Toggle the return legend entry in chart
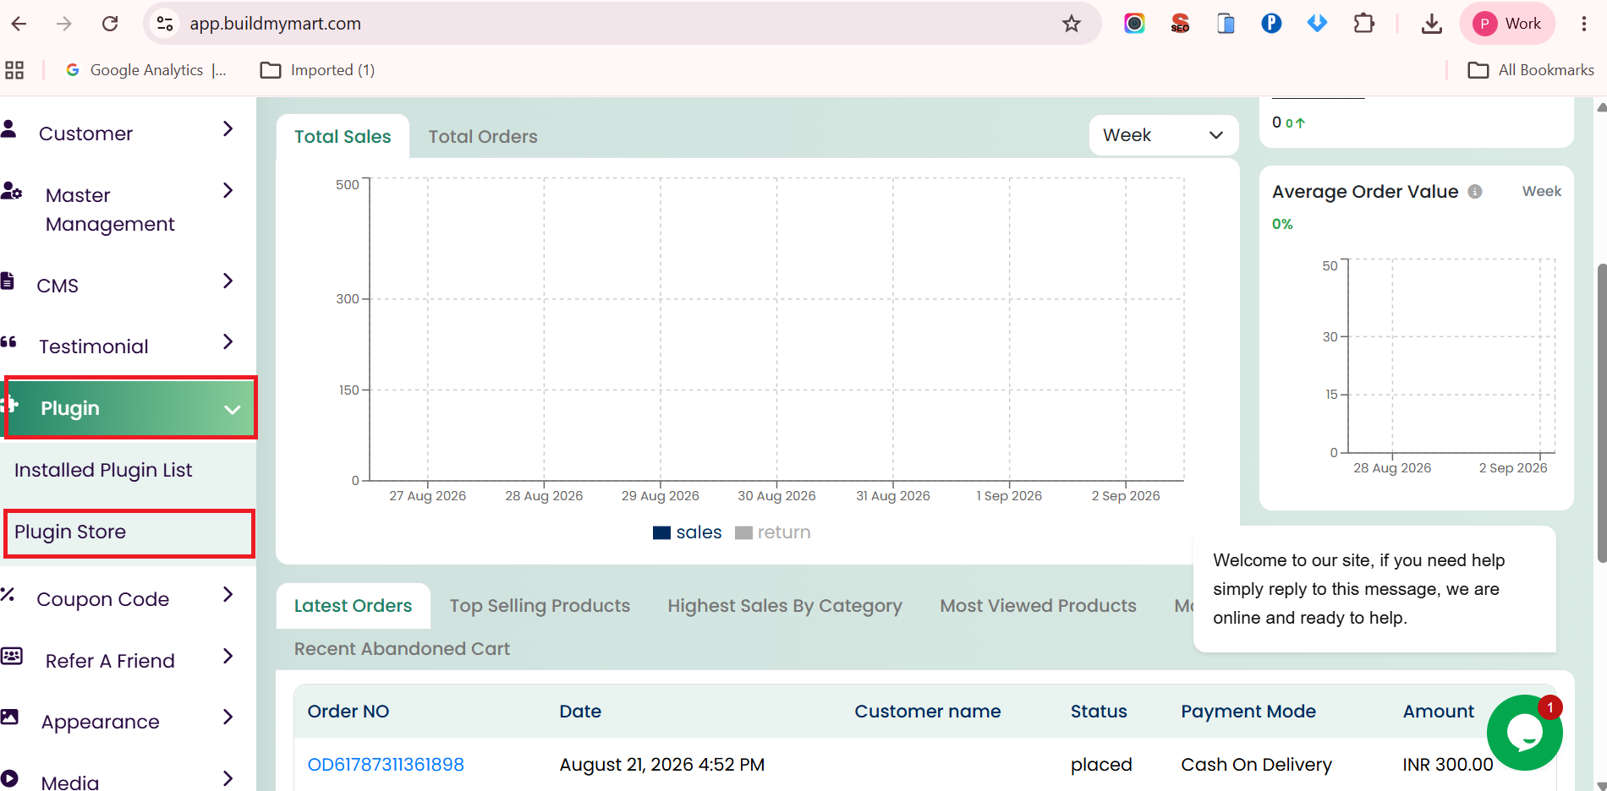Viewport: 1607px width, 791px height. point(773,532)
